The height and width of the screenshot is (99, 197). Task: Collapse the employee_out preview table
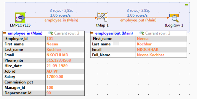pyautogui.click(x=92, y=33)
